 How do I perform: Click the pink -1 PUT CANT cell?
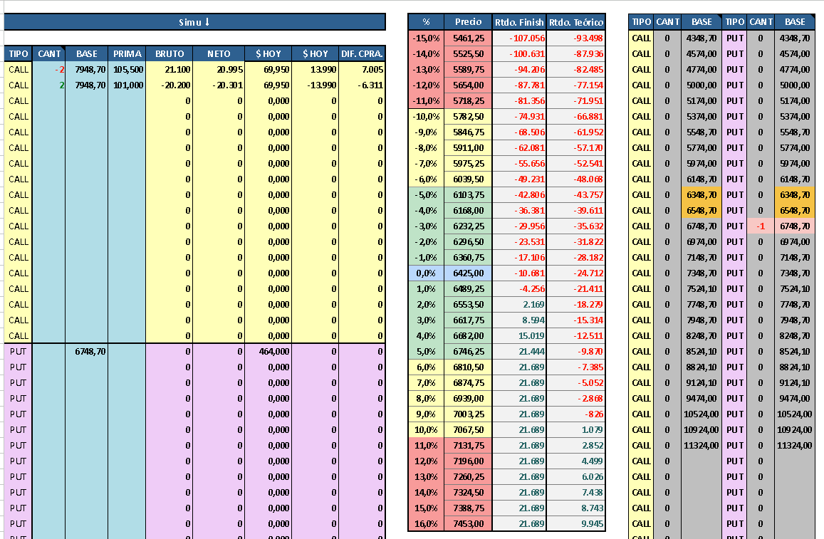[761, 226]
